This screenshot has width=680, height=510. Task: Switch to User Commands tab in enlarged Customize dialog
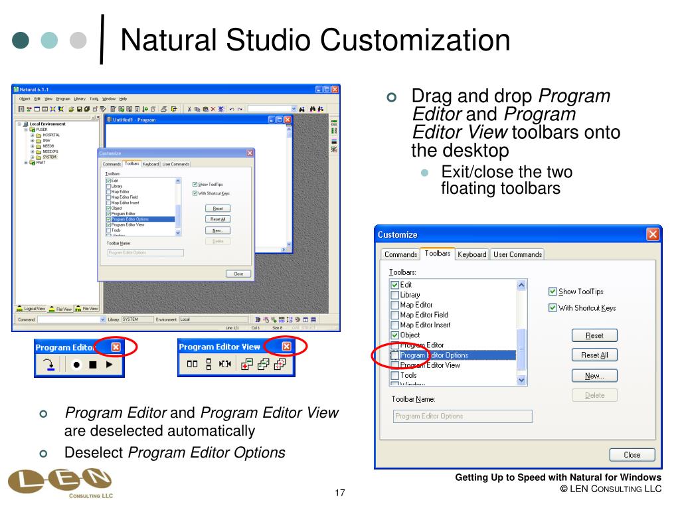[517, 254]
